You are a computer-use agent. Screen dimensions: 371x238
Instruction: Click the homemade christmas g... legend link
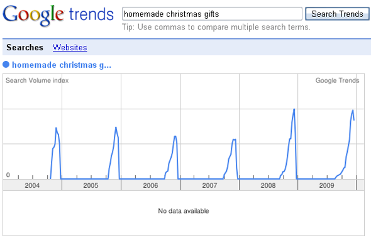(62, 65)
